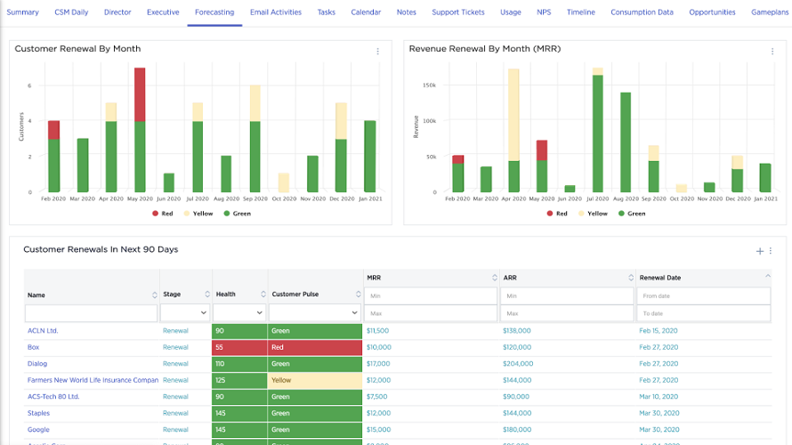Open Customer Renewals table kebab menu

pyautogui.click(x=771, y=250)
